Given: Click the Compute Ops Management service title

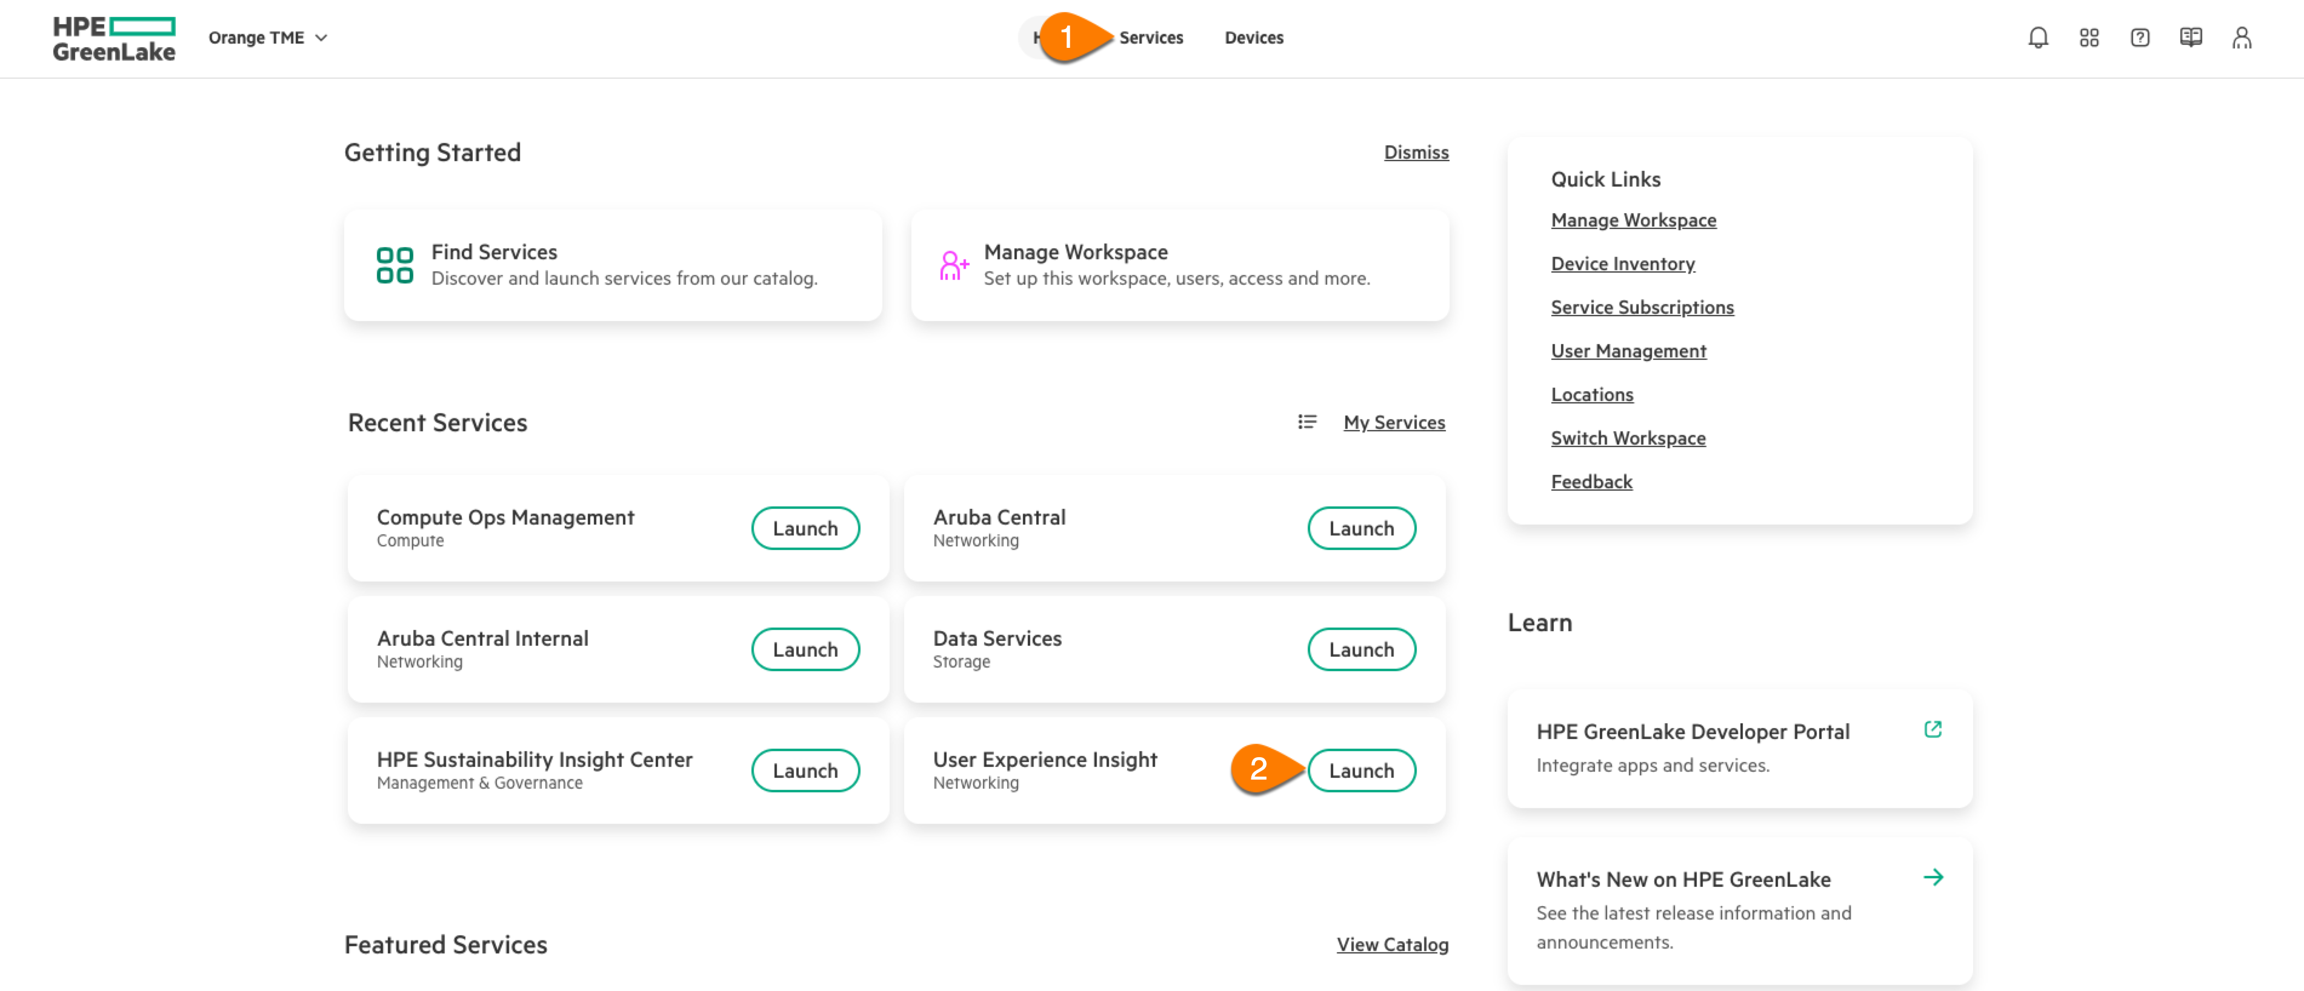Looking at the screenshot, I should pos(505,517).
